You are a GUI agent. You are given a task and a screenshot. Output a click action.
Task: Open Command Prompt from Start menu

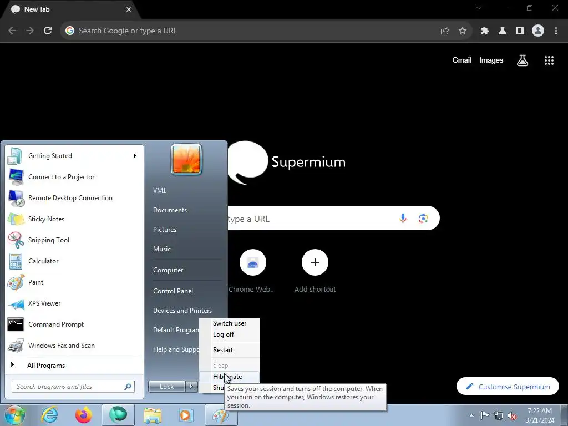tap(74, 324)
